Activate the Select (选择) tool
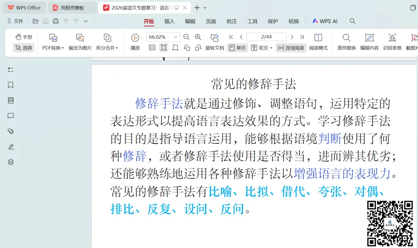Image resolution: width=418 pixels, height=248 pixels. (24, 48)
